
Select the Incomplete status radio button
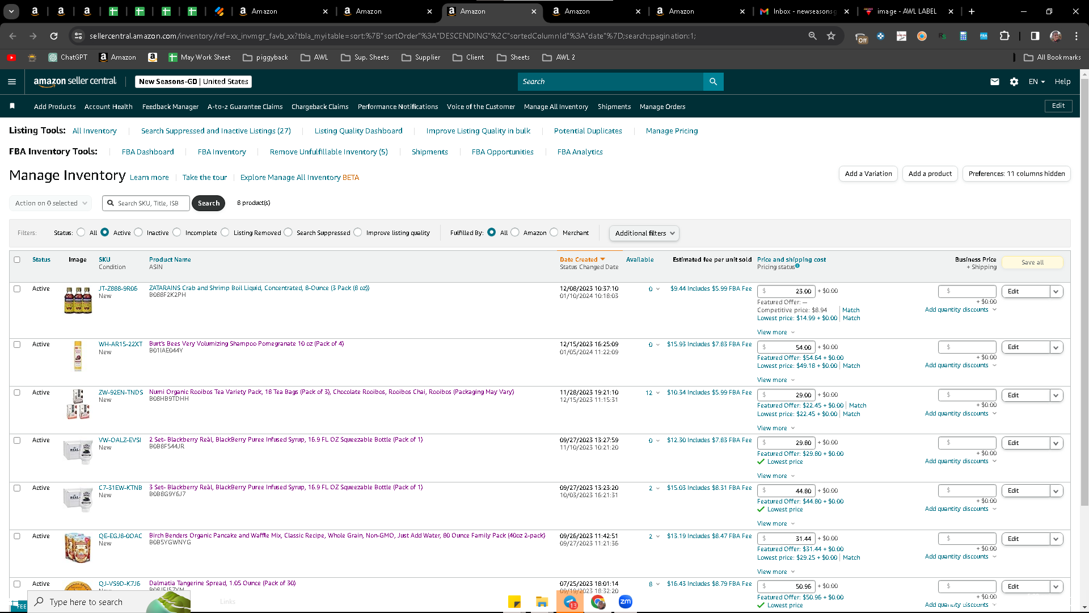pos(177,232)
